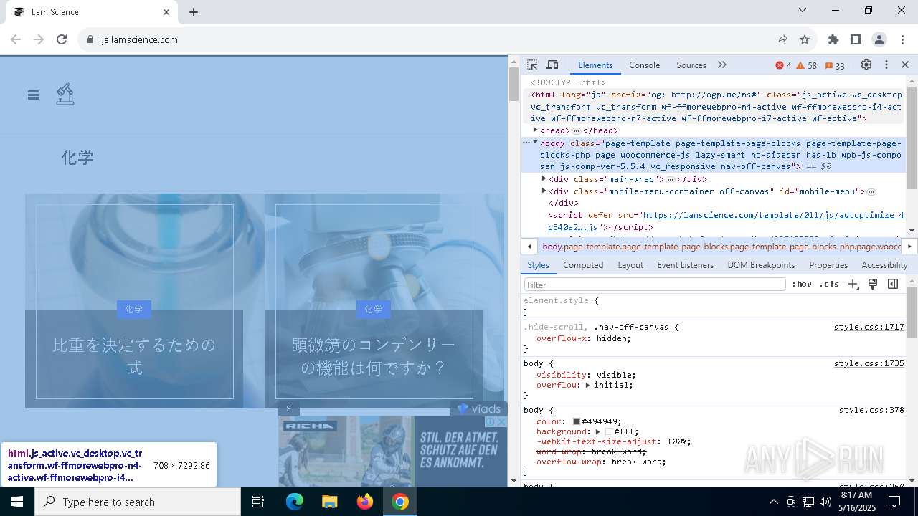Select the inspect element picker tool
This screenshot has width=918, height=516.
(x=532, y=64)
